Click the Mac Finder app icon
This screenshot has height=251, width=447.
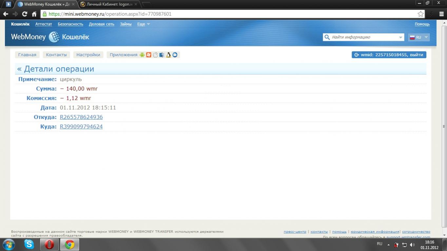click(x=162, y=55)
